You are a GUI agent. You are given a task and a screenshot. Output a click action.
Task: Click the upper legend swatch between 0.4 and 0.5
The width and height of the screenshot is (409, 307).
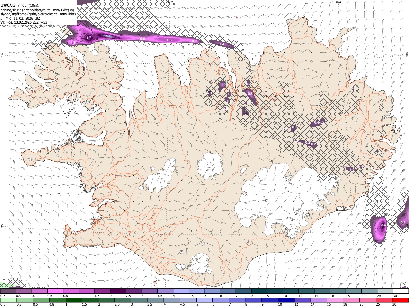pyautogui.click(x=39, y=291)
